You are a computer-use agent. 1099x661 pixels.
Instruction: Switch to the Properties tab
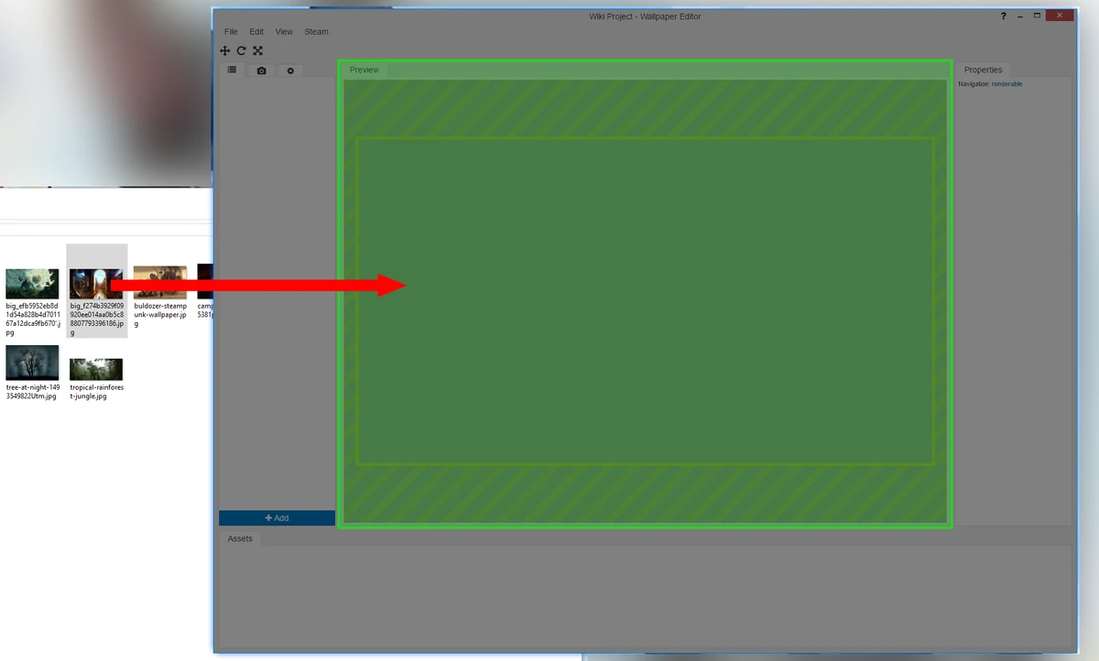click(x=983, y=70)
